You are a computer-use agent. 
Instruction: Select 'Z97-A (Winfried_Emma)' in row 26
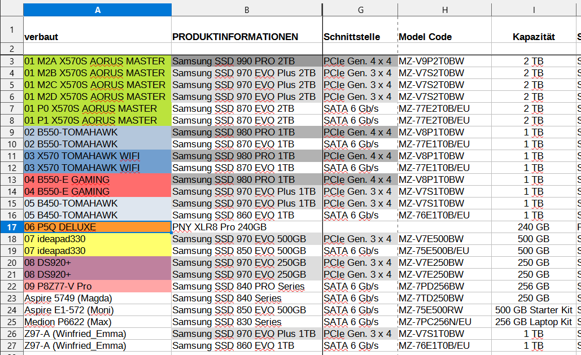coord(98,334)
